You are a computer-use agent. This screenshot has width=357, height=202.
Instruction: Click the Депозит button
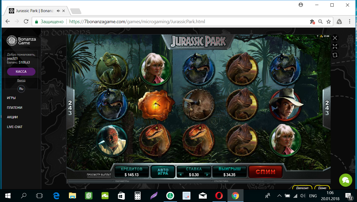click(x=302, y=188)
